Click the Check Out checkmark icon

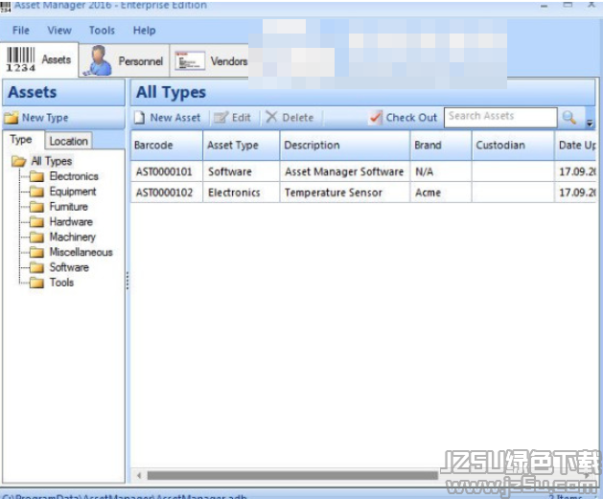point(376,117)
